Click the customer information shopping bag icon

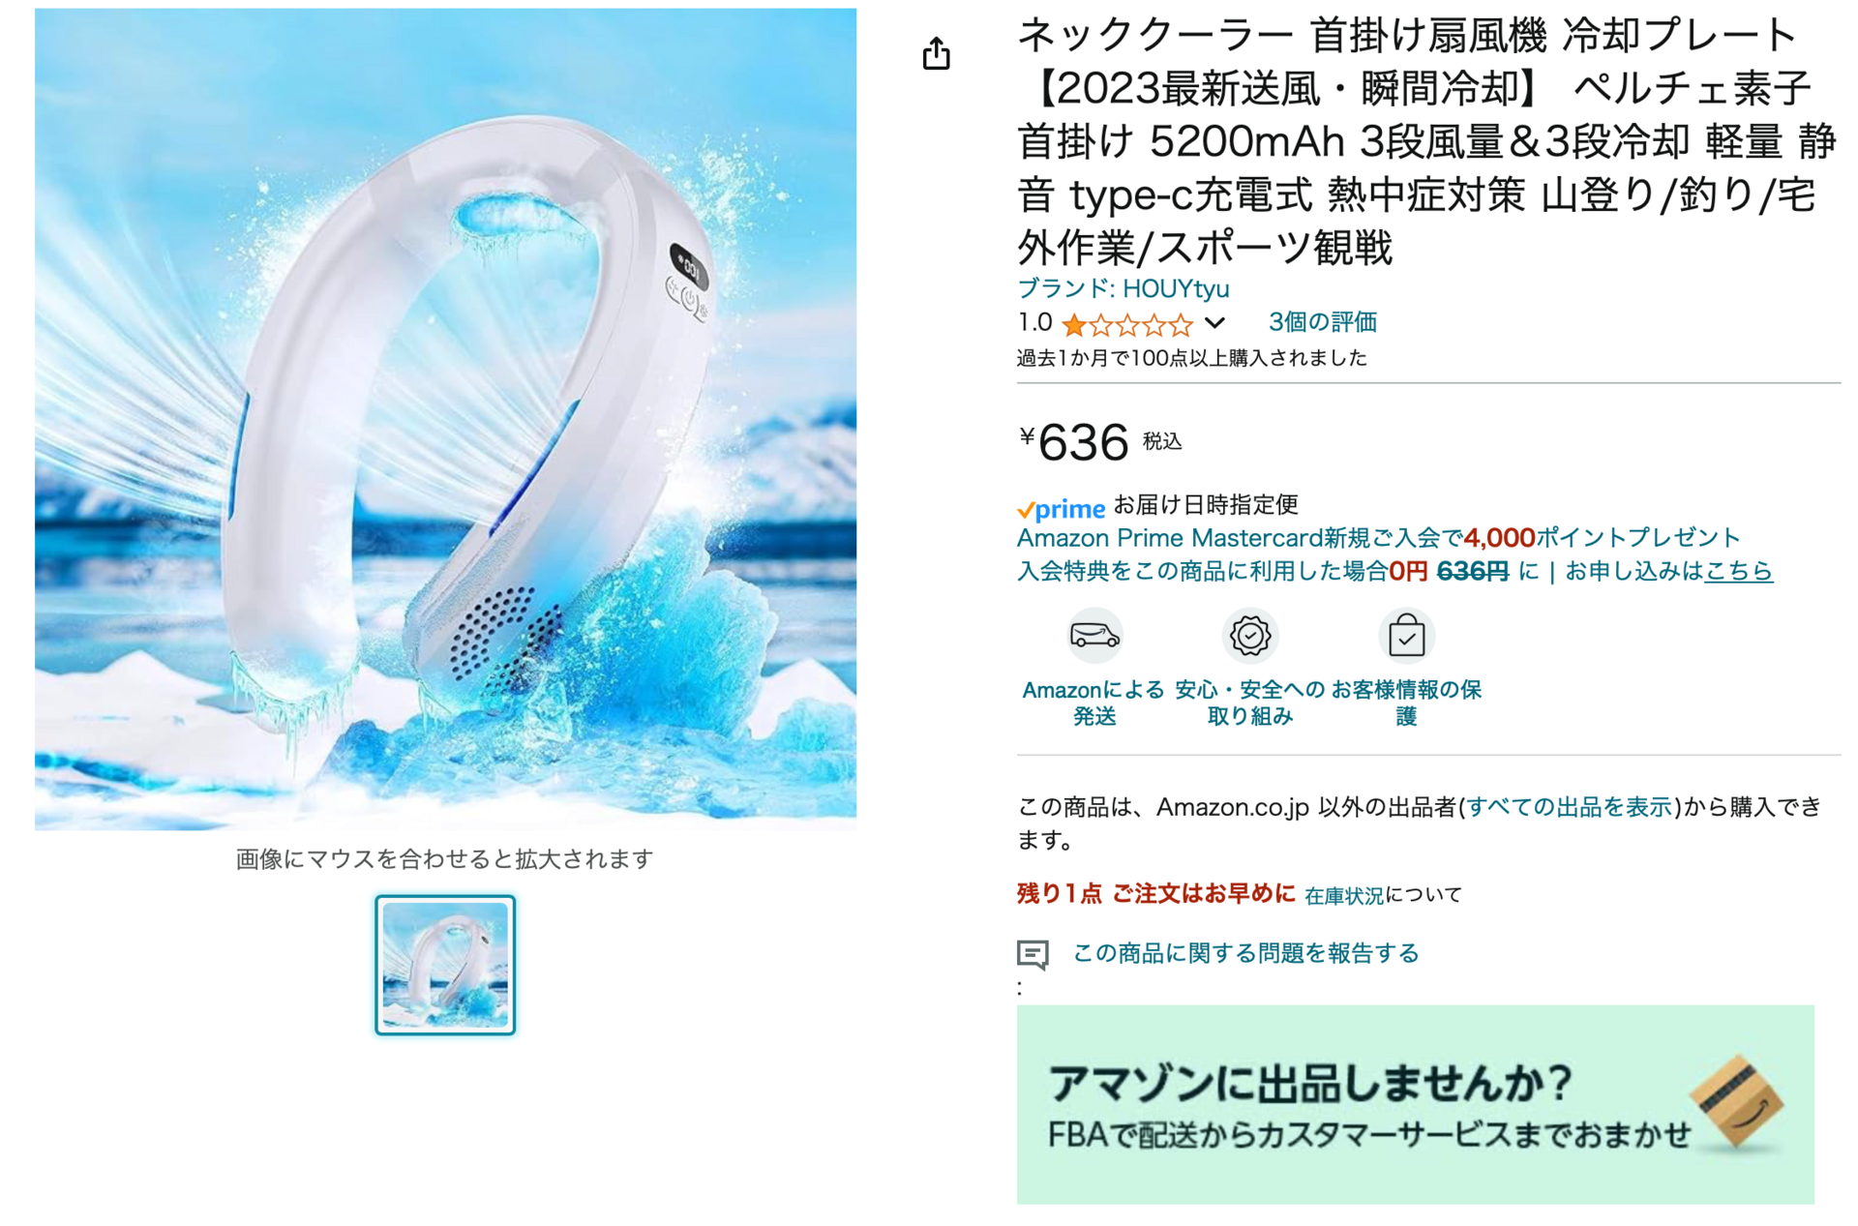click(x=1406, y=636)
